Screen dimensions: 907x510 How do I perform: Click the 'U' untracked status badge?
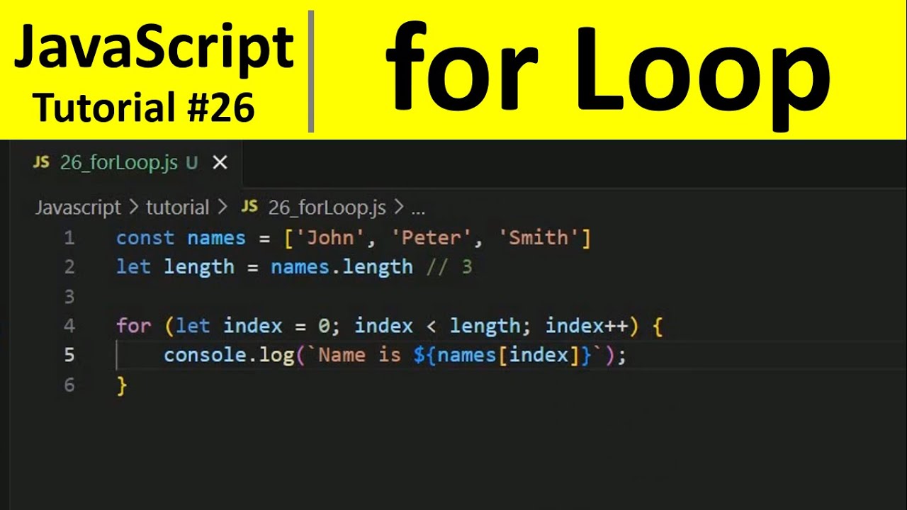[191, 163]
